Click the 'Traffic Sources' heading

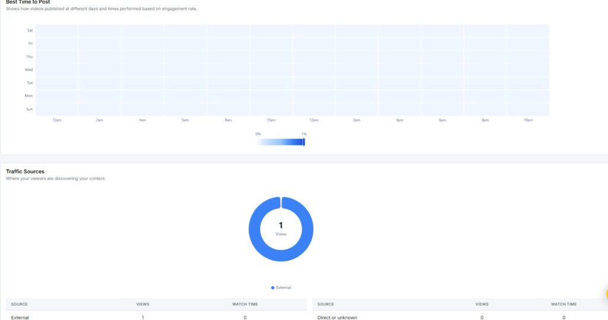click(x=25, y=171)
